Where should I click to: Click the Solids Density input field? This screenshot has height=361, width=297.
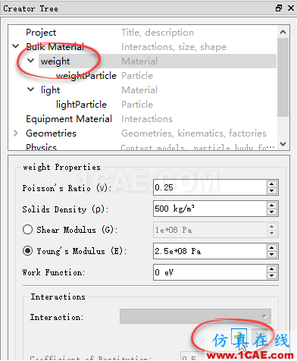coord(210,209)
